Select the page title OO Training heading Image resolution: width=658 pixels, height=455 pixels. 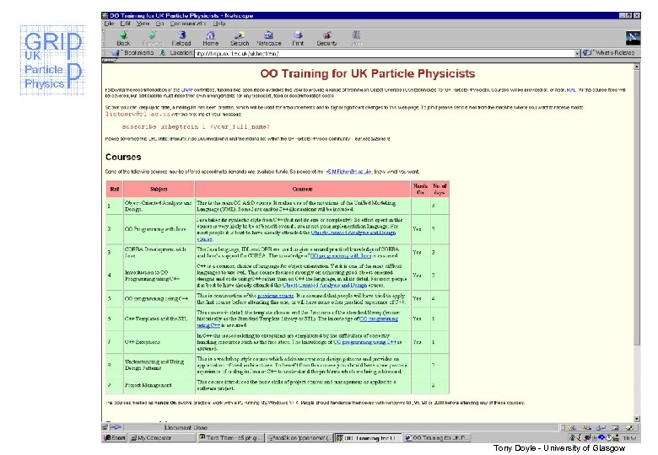tap(368, 73)
